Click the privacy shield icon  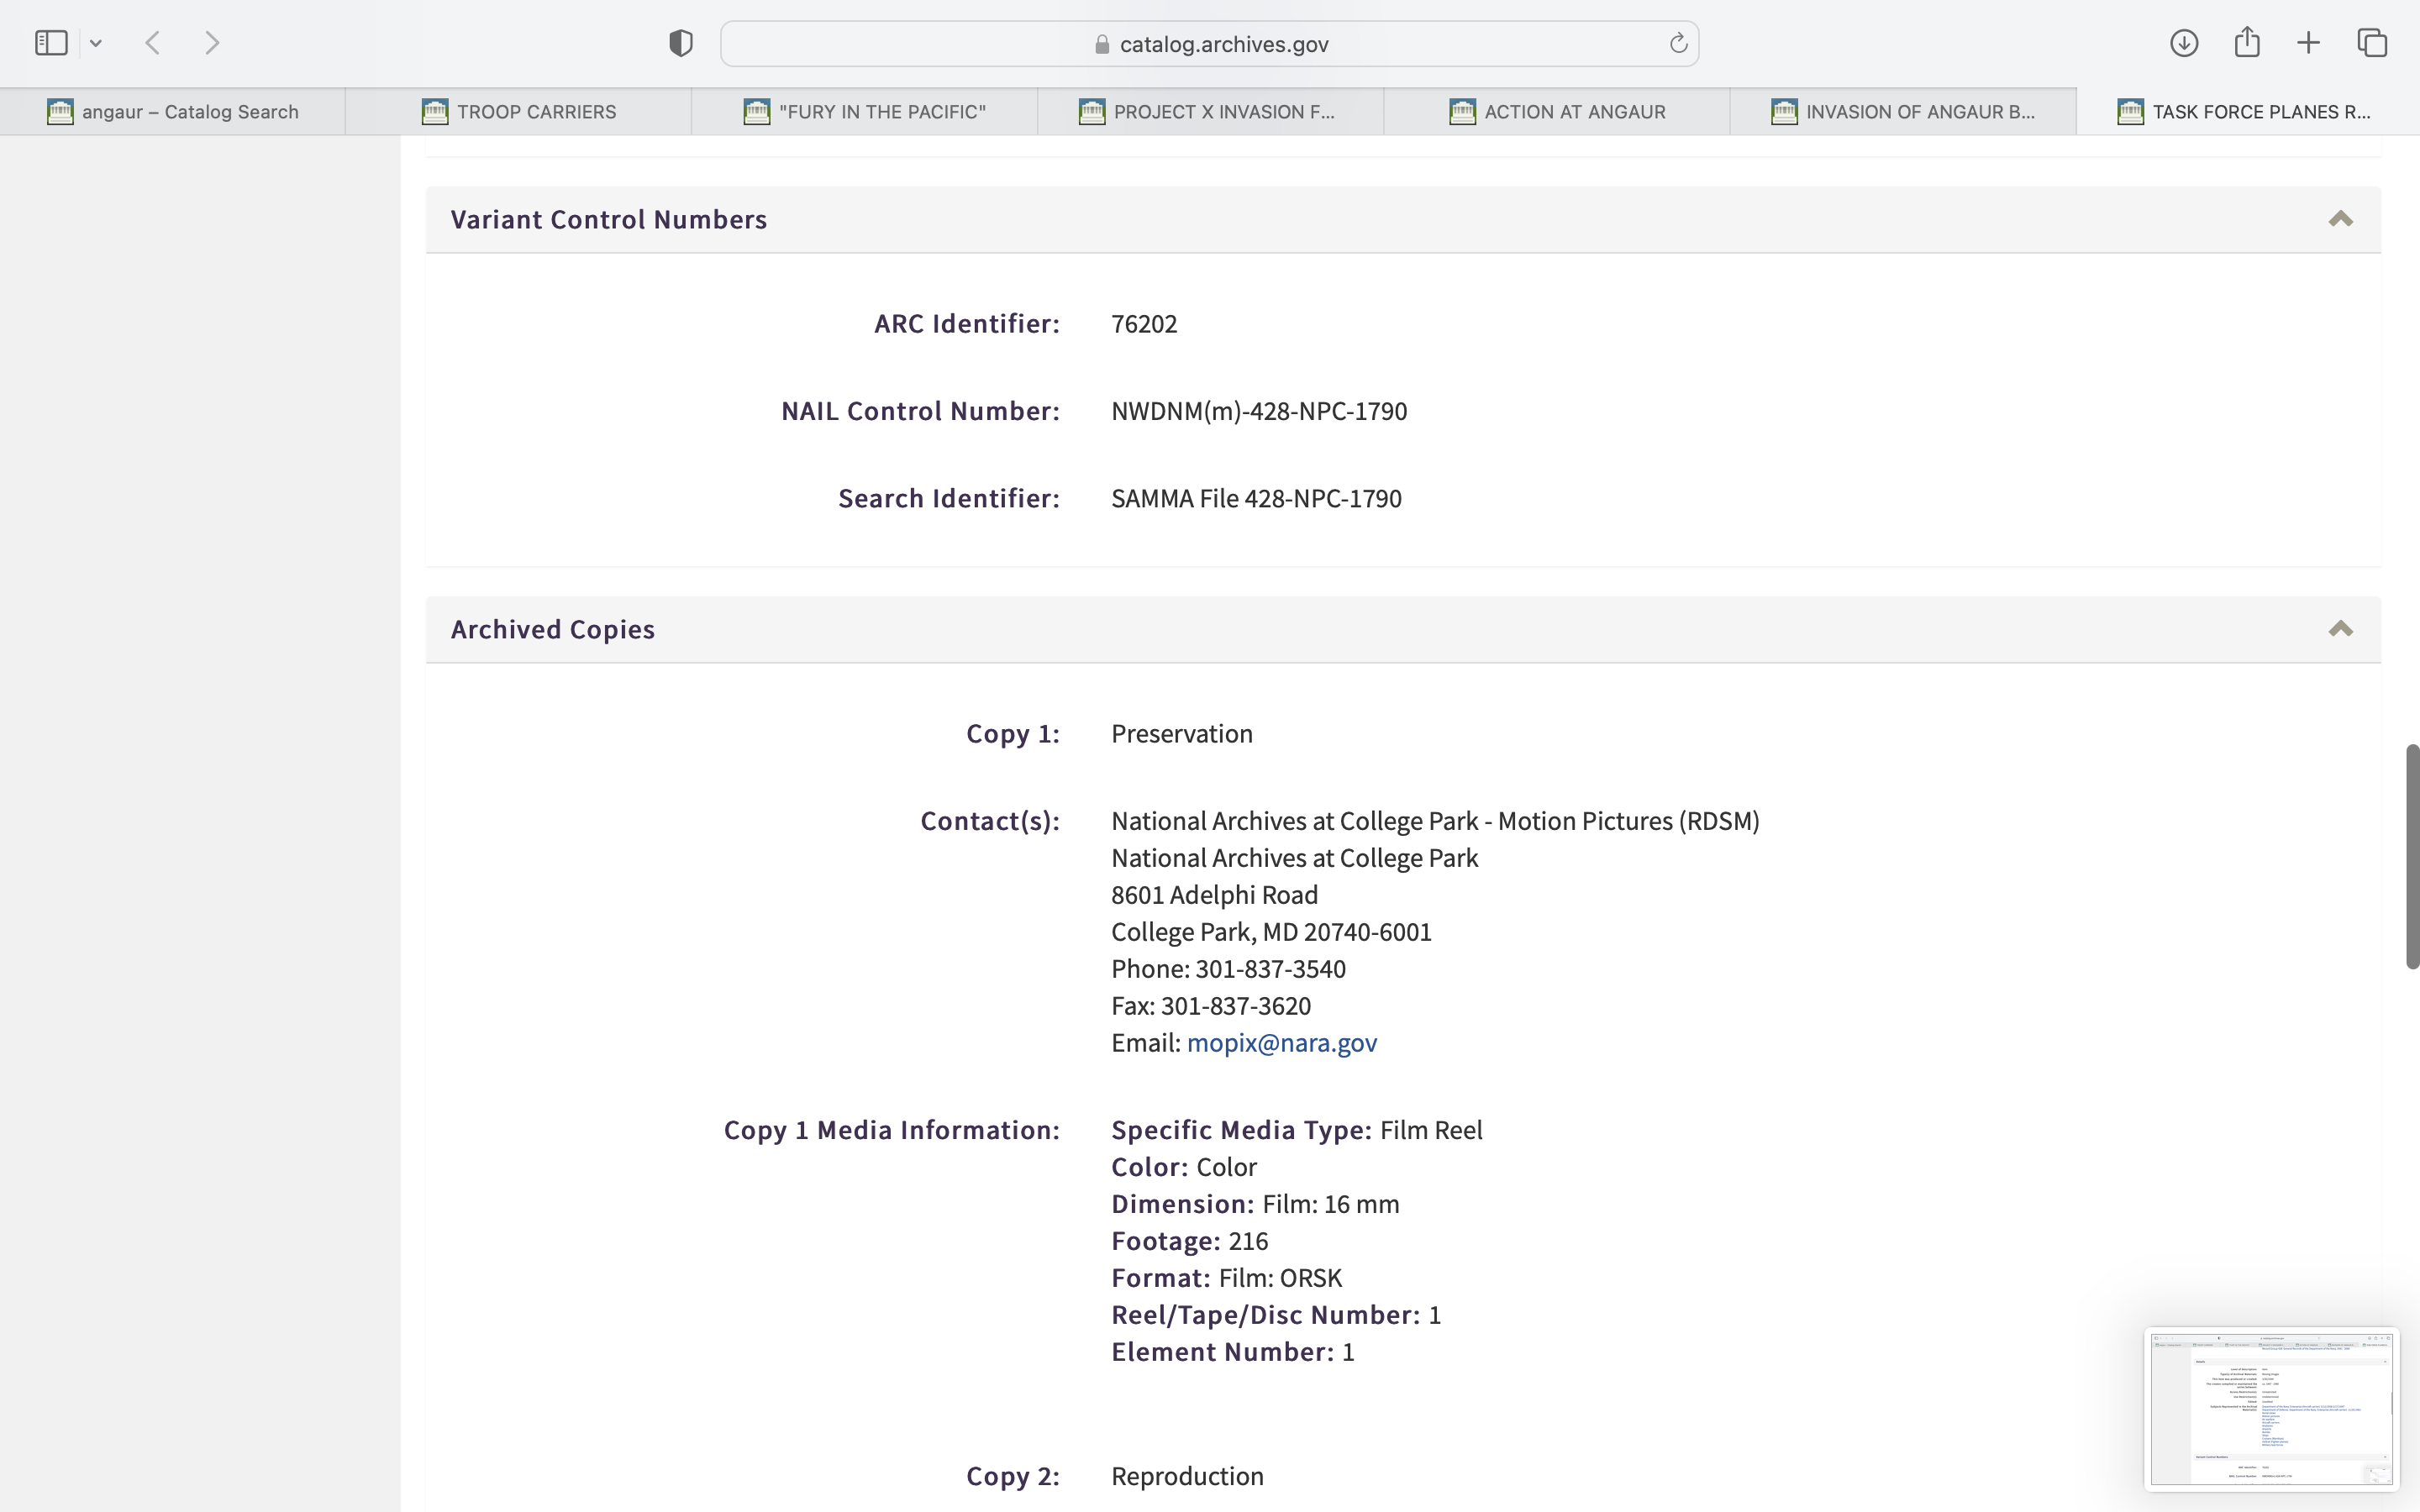click(681, 43)
